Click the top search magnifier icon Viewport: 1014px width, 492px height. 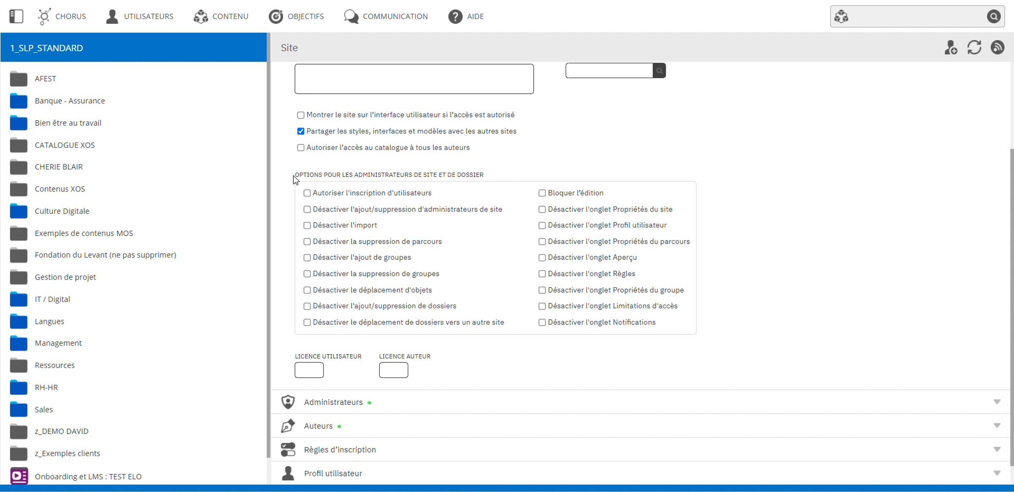[x=994, y=17]
